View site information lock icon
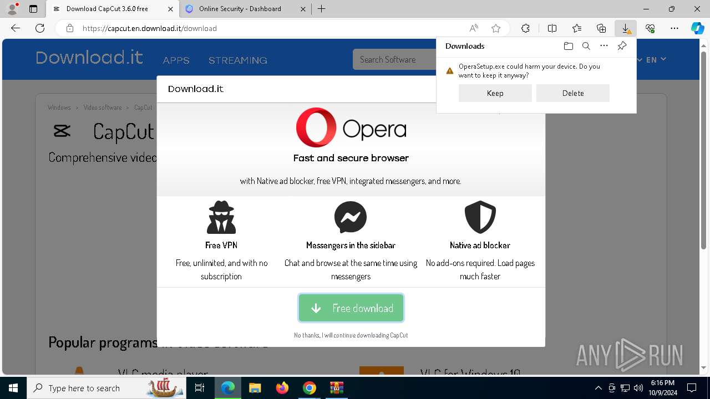710x399 pixels. 69,28
